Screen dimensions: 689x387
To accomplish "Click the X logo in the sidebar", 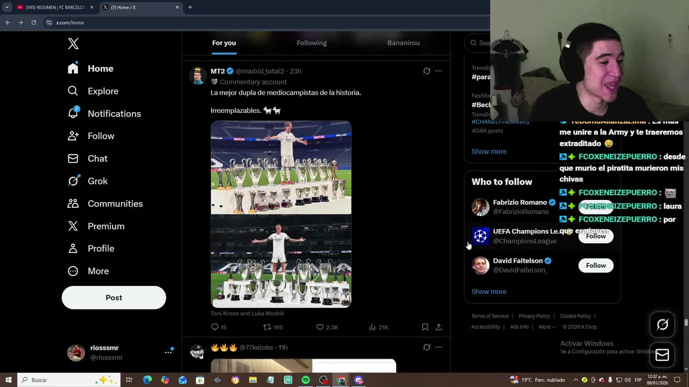I will point(73,44).
